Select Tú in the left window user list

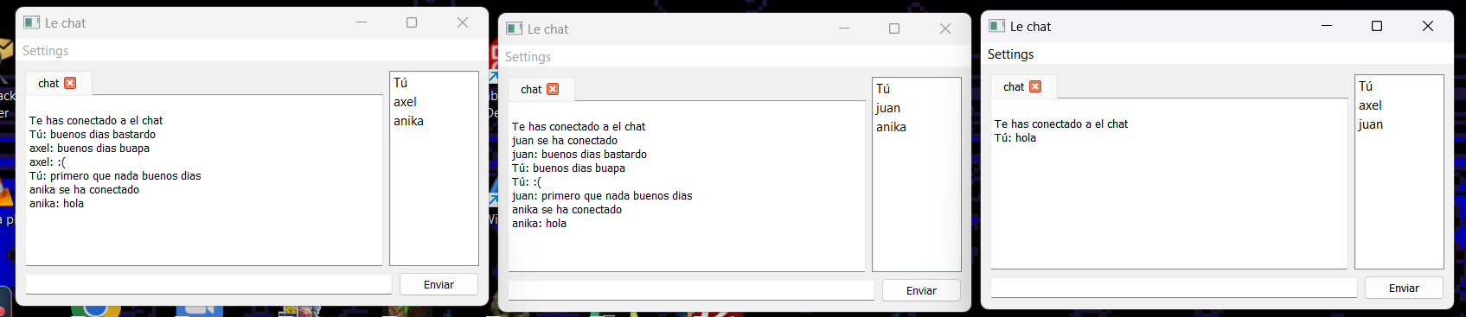pyautogui.click(x=400, y=83)
